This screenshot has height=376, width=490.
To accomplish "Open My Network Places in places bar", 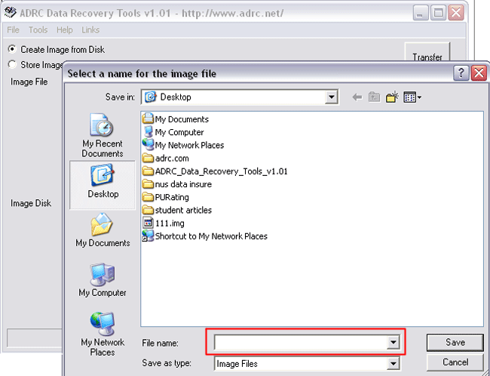I will click(102, 332).
